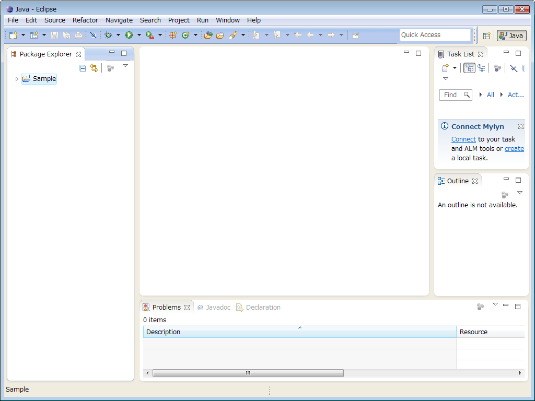
Task: Click the Save icon in the toolbar
Action: tap(54, 35)
